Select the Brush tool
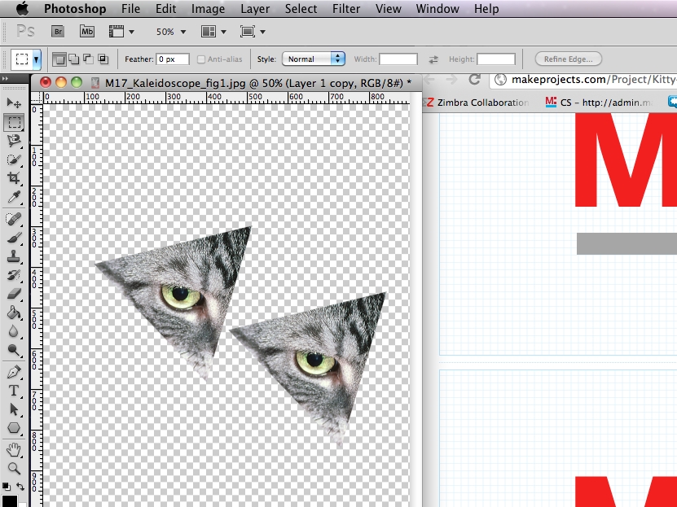Viewport: 677px width, 507px height. click(x=14, y=238)
